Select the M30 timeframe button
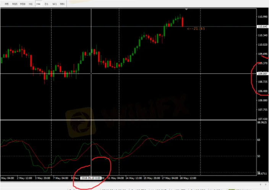Screen dimensions: 269x190 click(x=23, y=4)
